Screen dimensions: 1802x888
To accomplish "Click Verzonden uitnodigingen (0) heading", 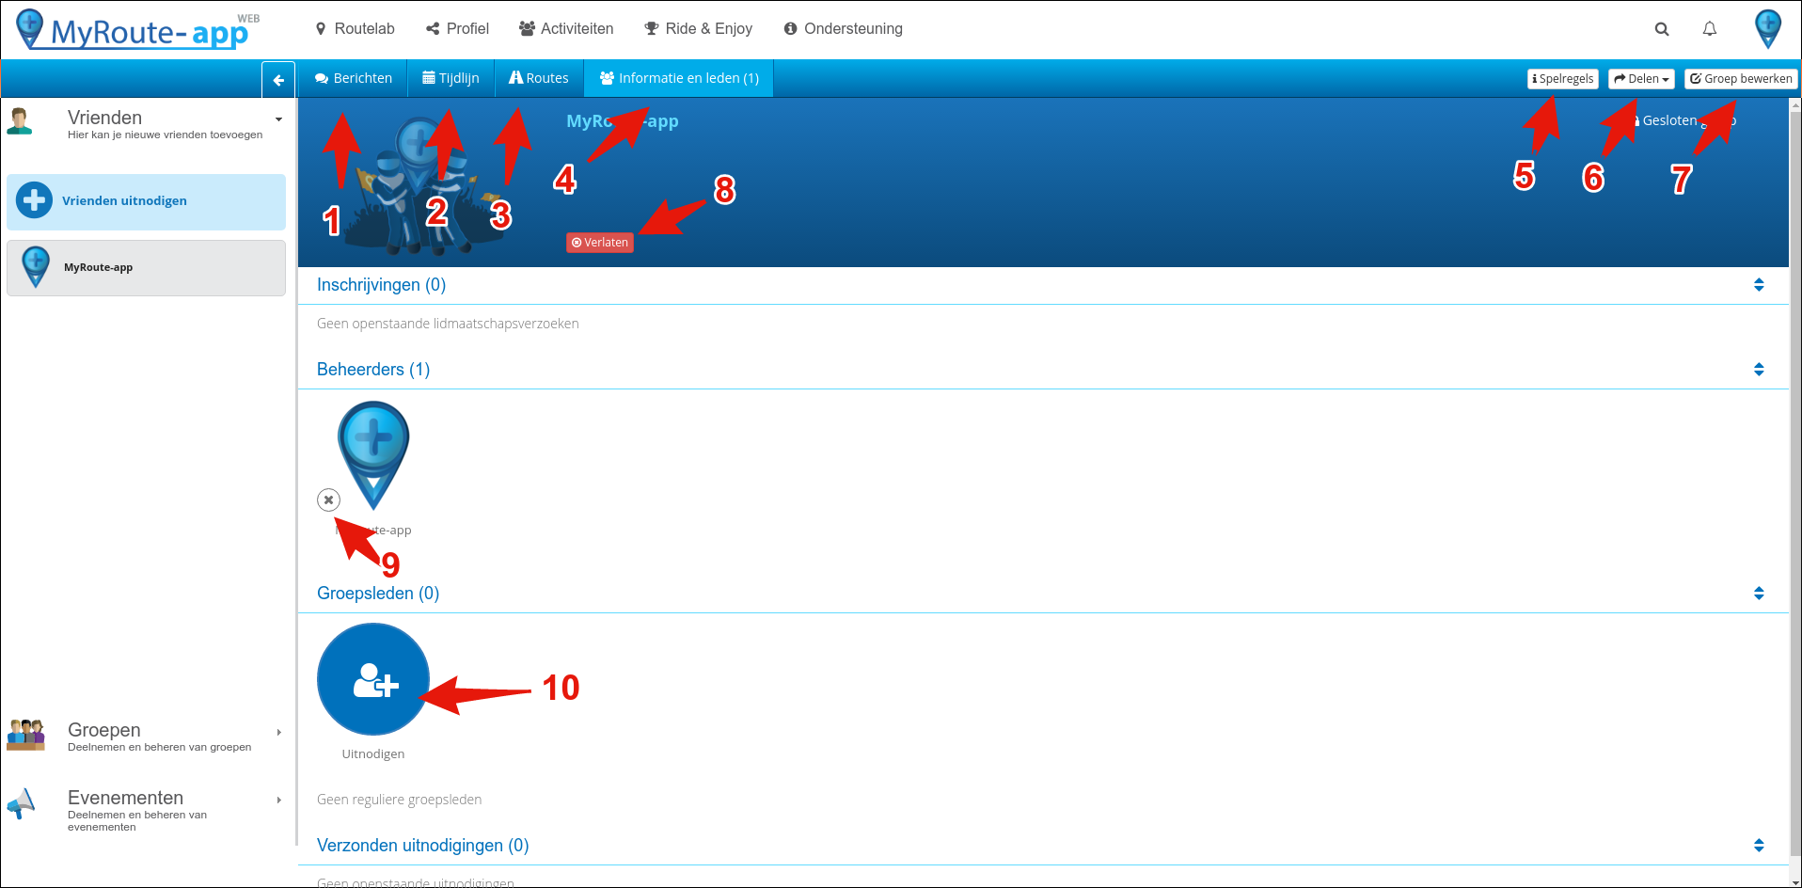I will pyautogui.click(x=423, y=846).
